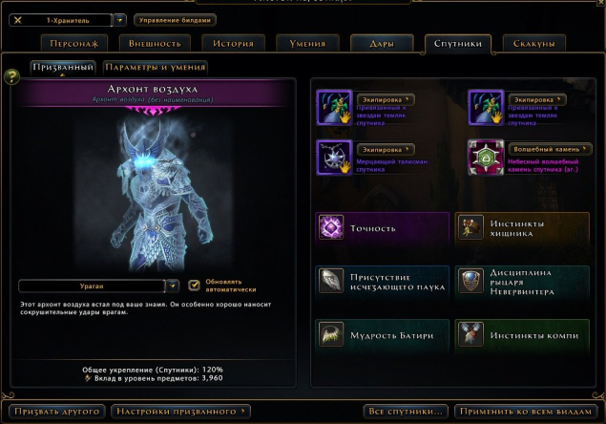Select the Инстинкты компи icon
This screenshot has height=424, width=606.
pos(470,334)
